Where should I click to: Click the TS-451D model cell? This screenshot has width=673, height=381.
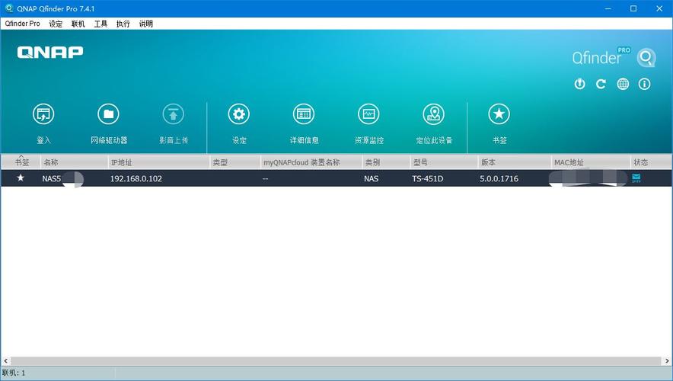pyautogui.click(x=428, y=178)
